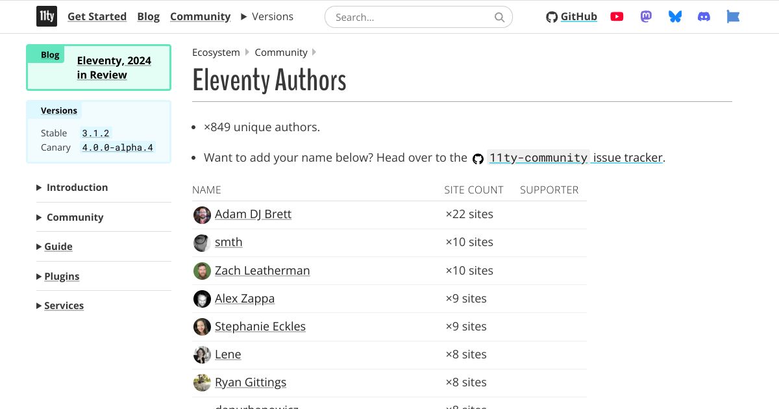779x409 pixels.
Task: Click the NAME column header
Action: tap(206, 190)
